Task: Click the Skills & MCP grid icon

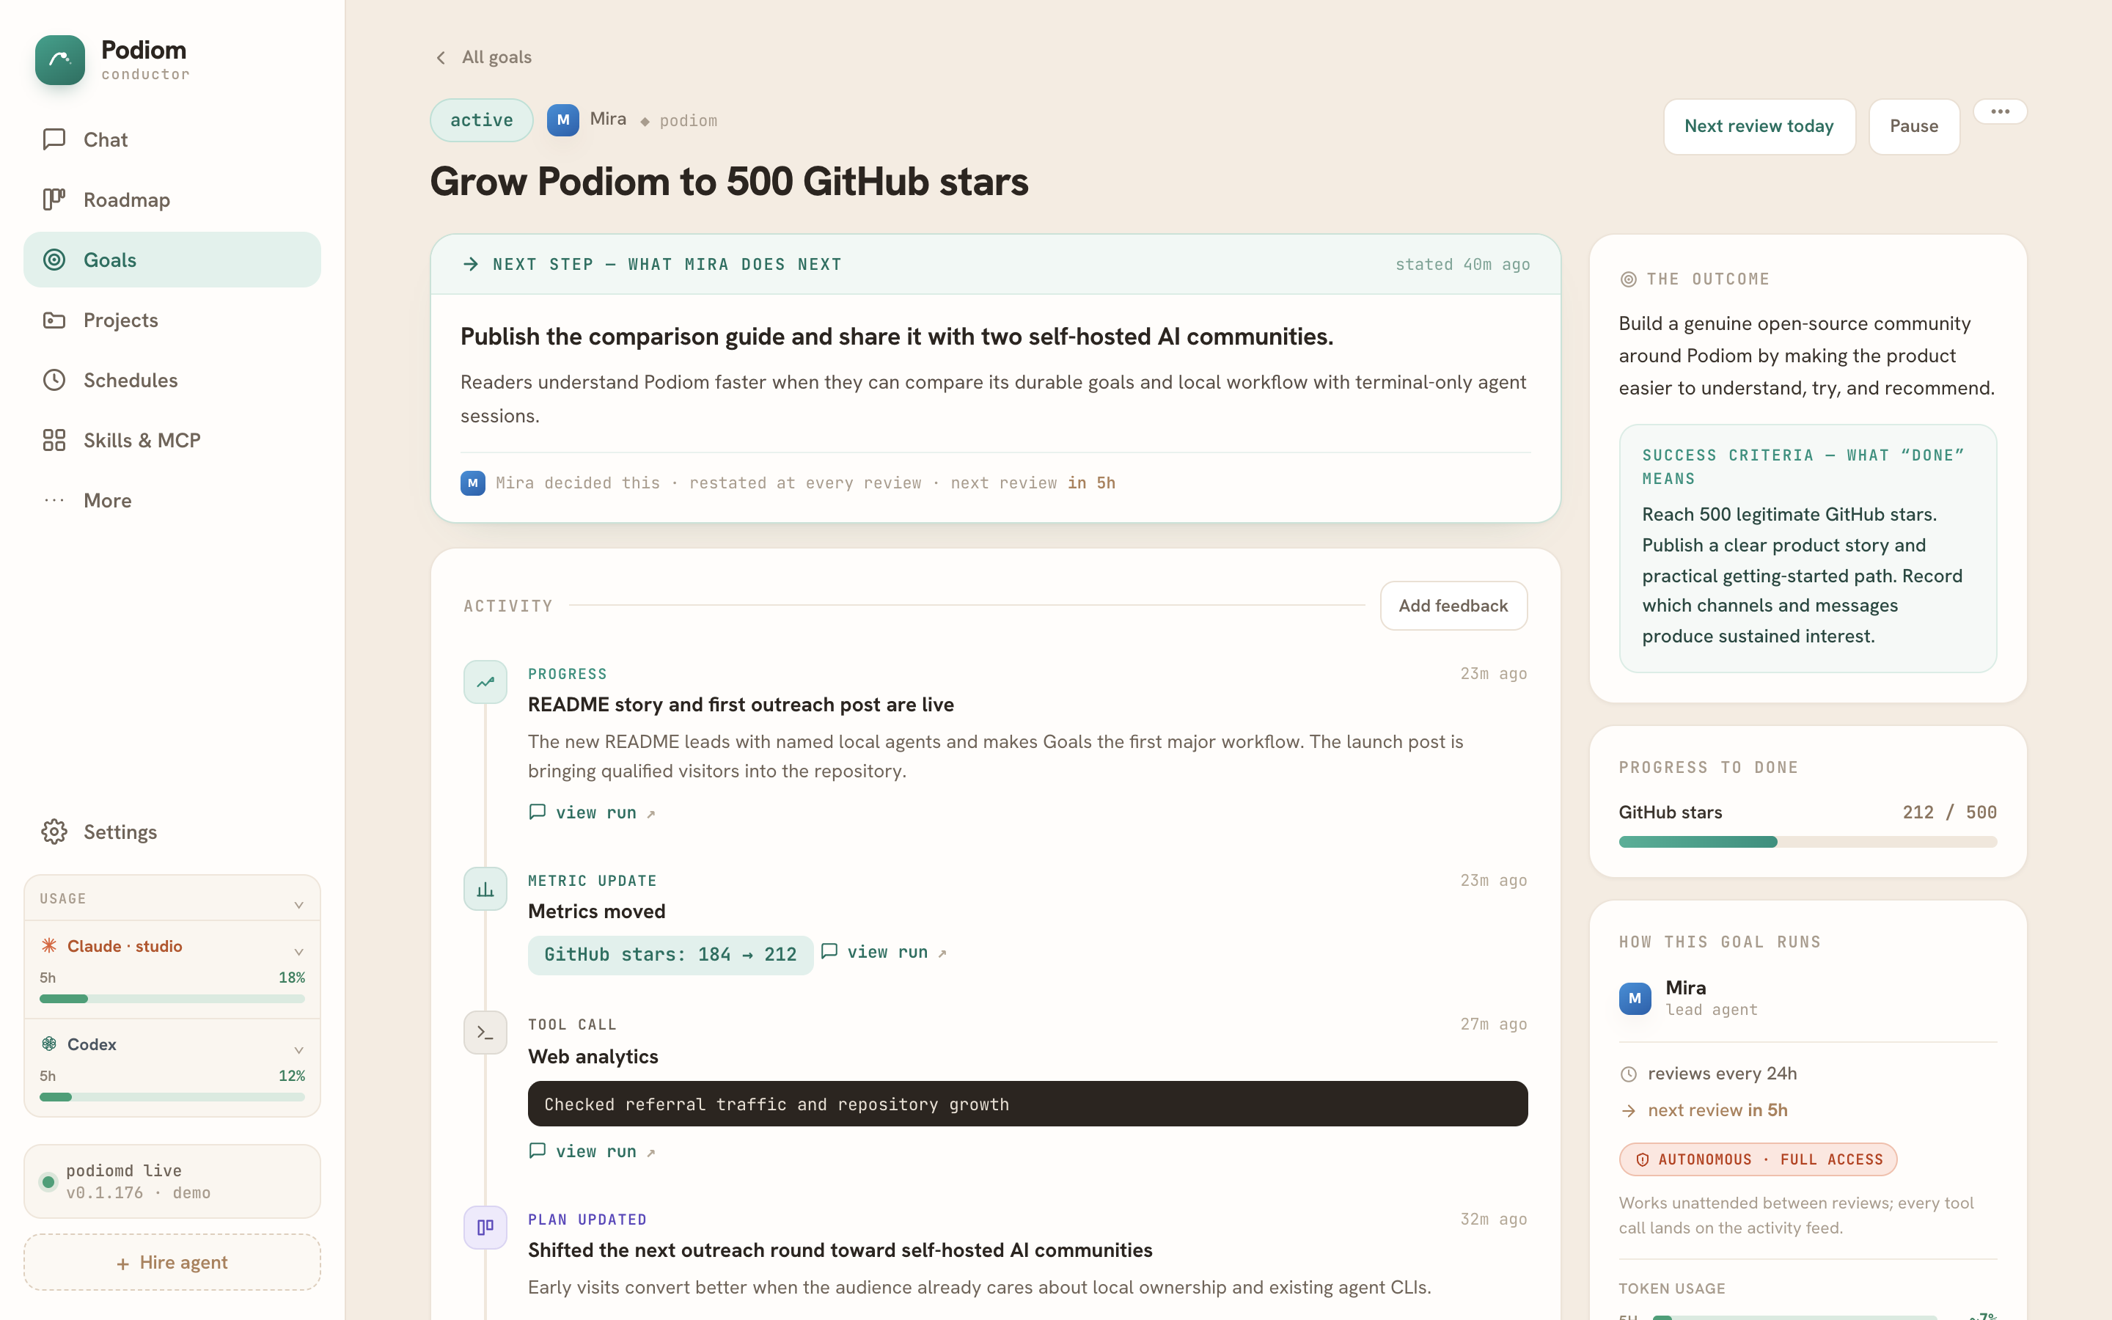Action: pos(54,440)
